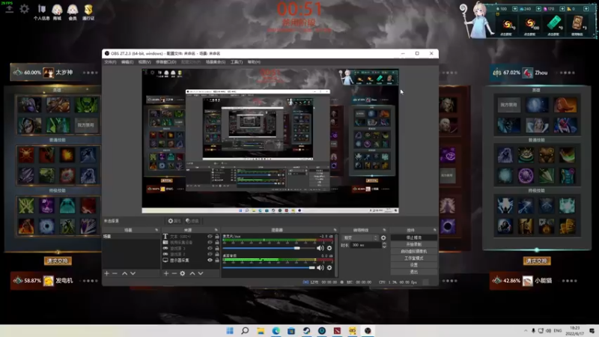
Task: Open the 麦克风/Aux audio settings gear
Action: pyautogui.click(x=329, y=248)
